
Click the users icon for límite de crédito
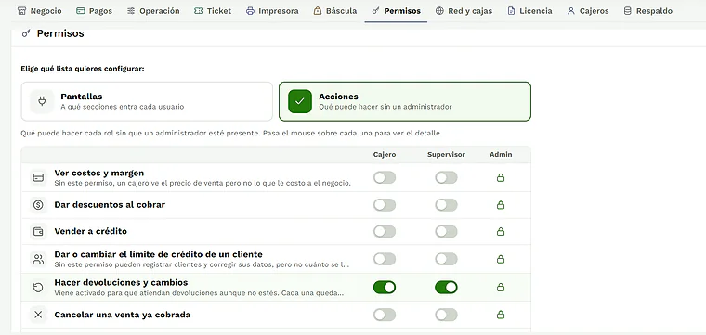(x=38, y=259)
